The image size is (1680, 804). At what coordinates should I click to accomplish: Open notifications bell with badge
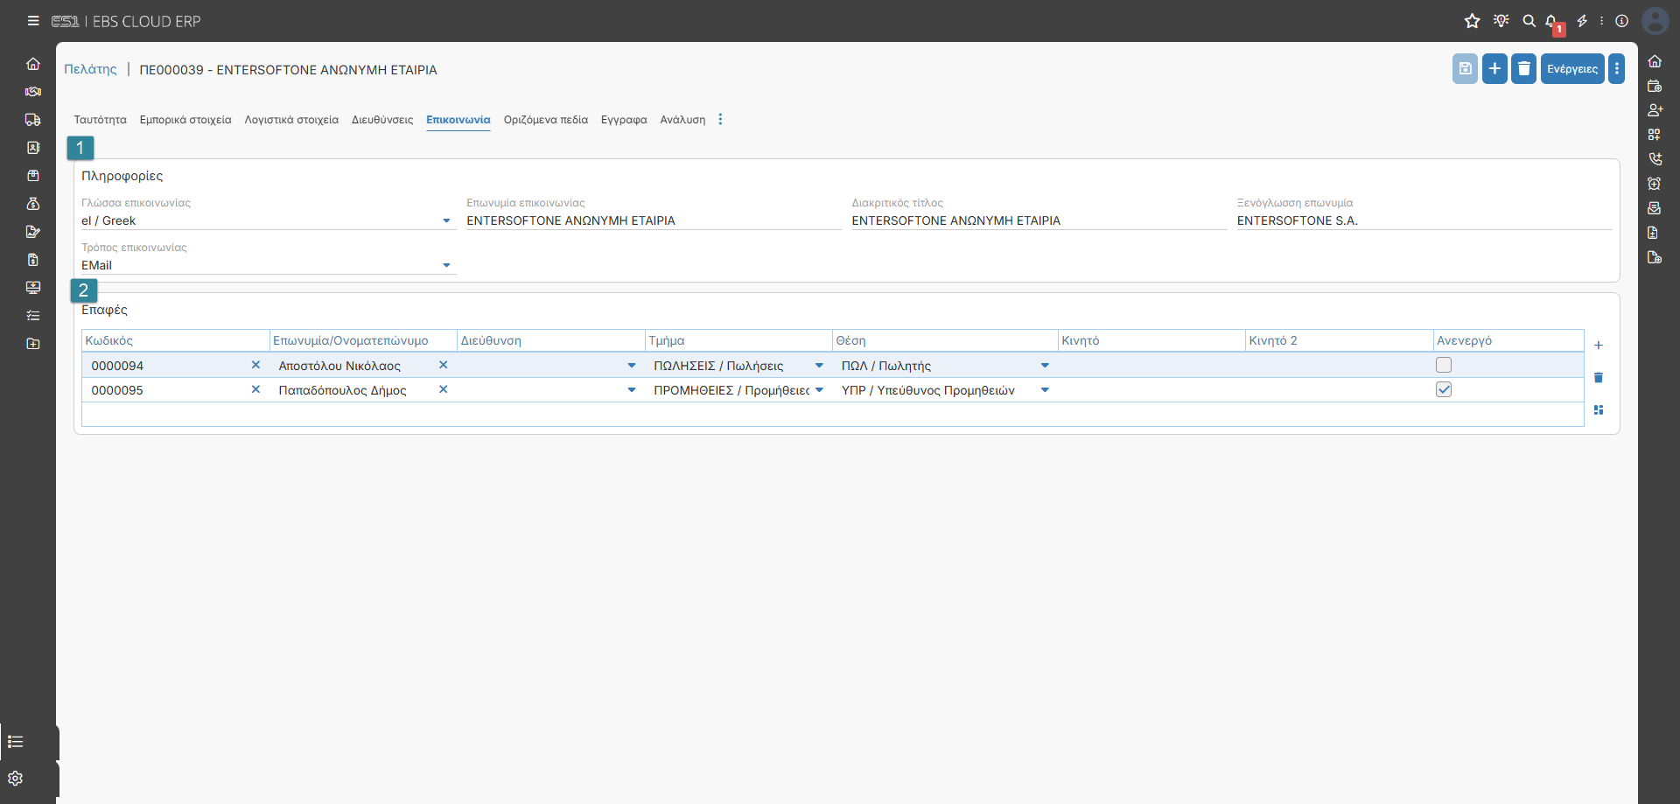[1552, 22]
